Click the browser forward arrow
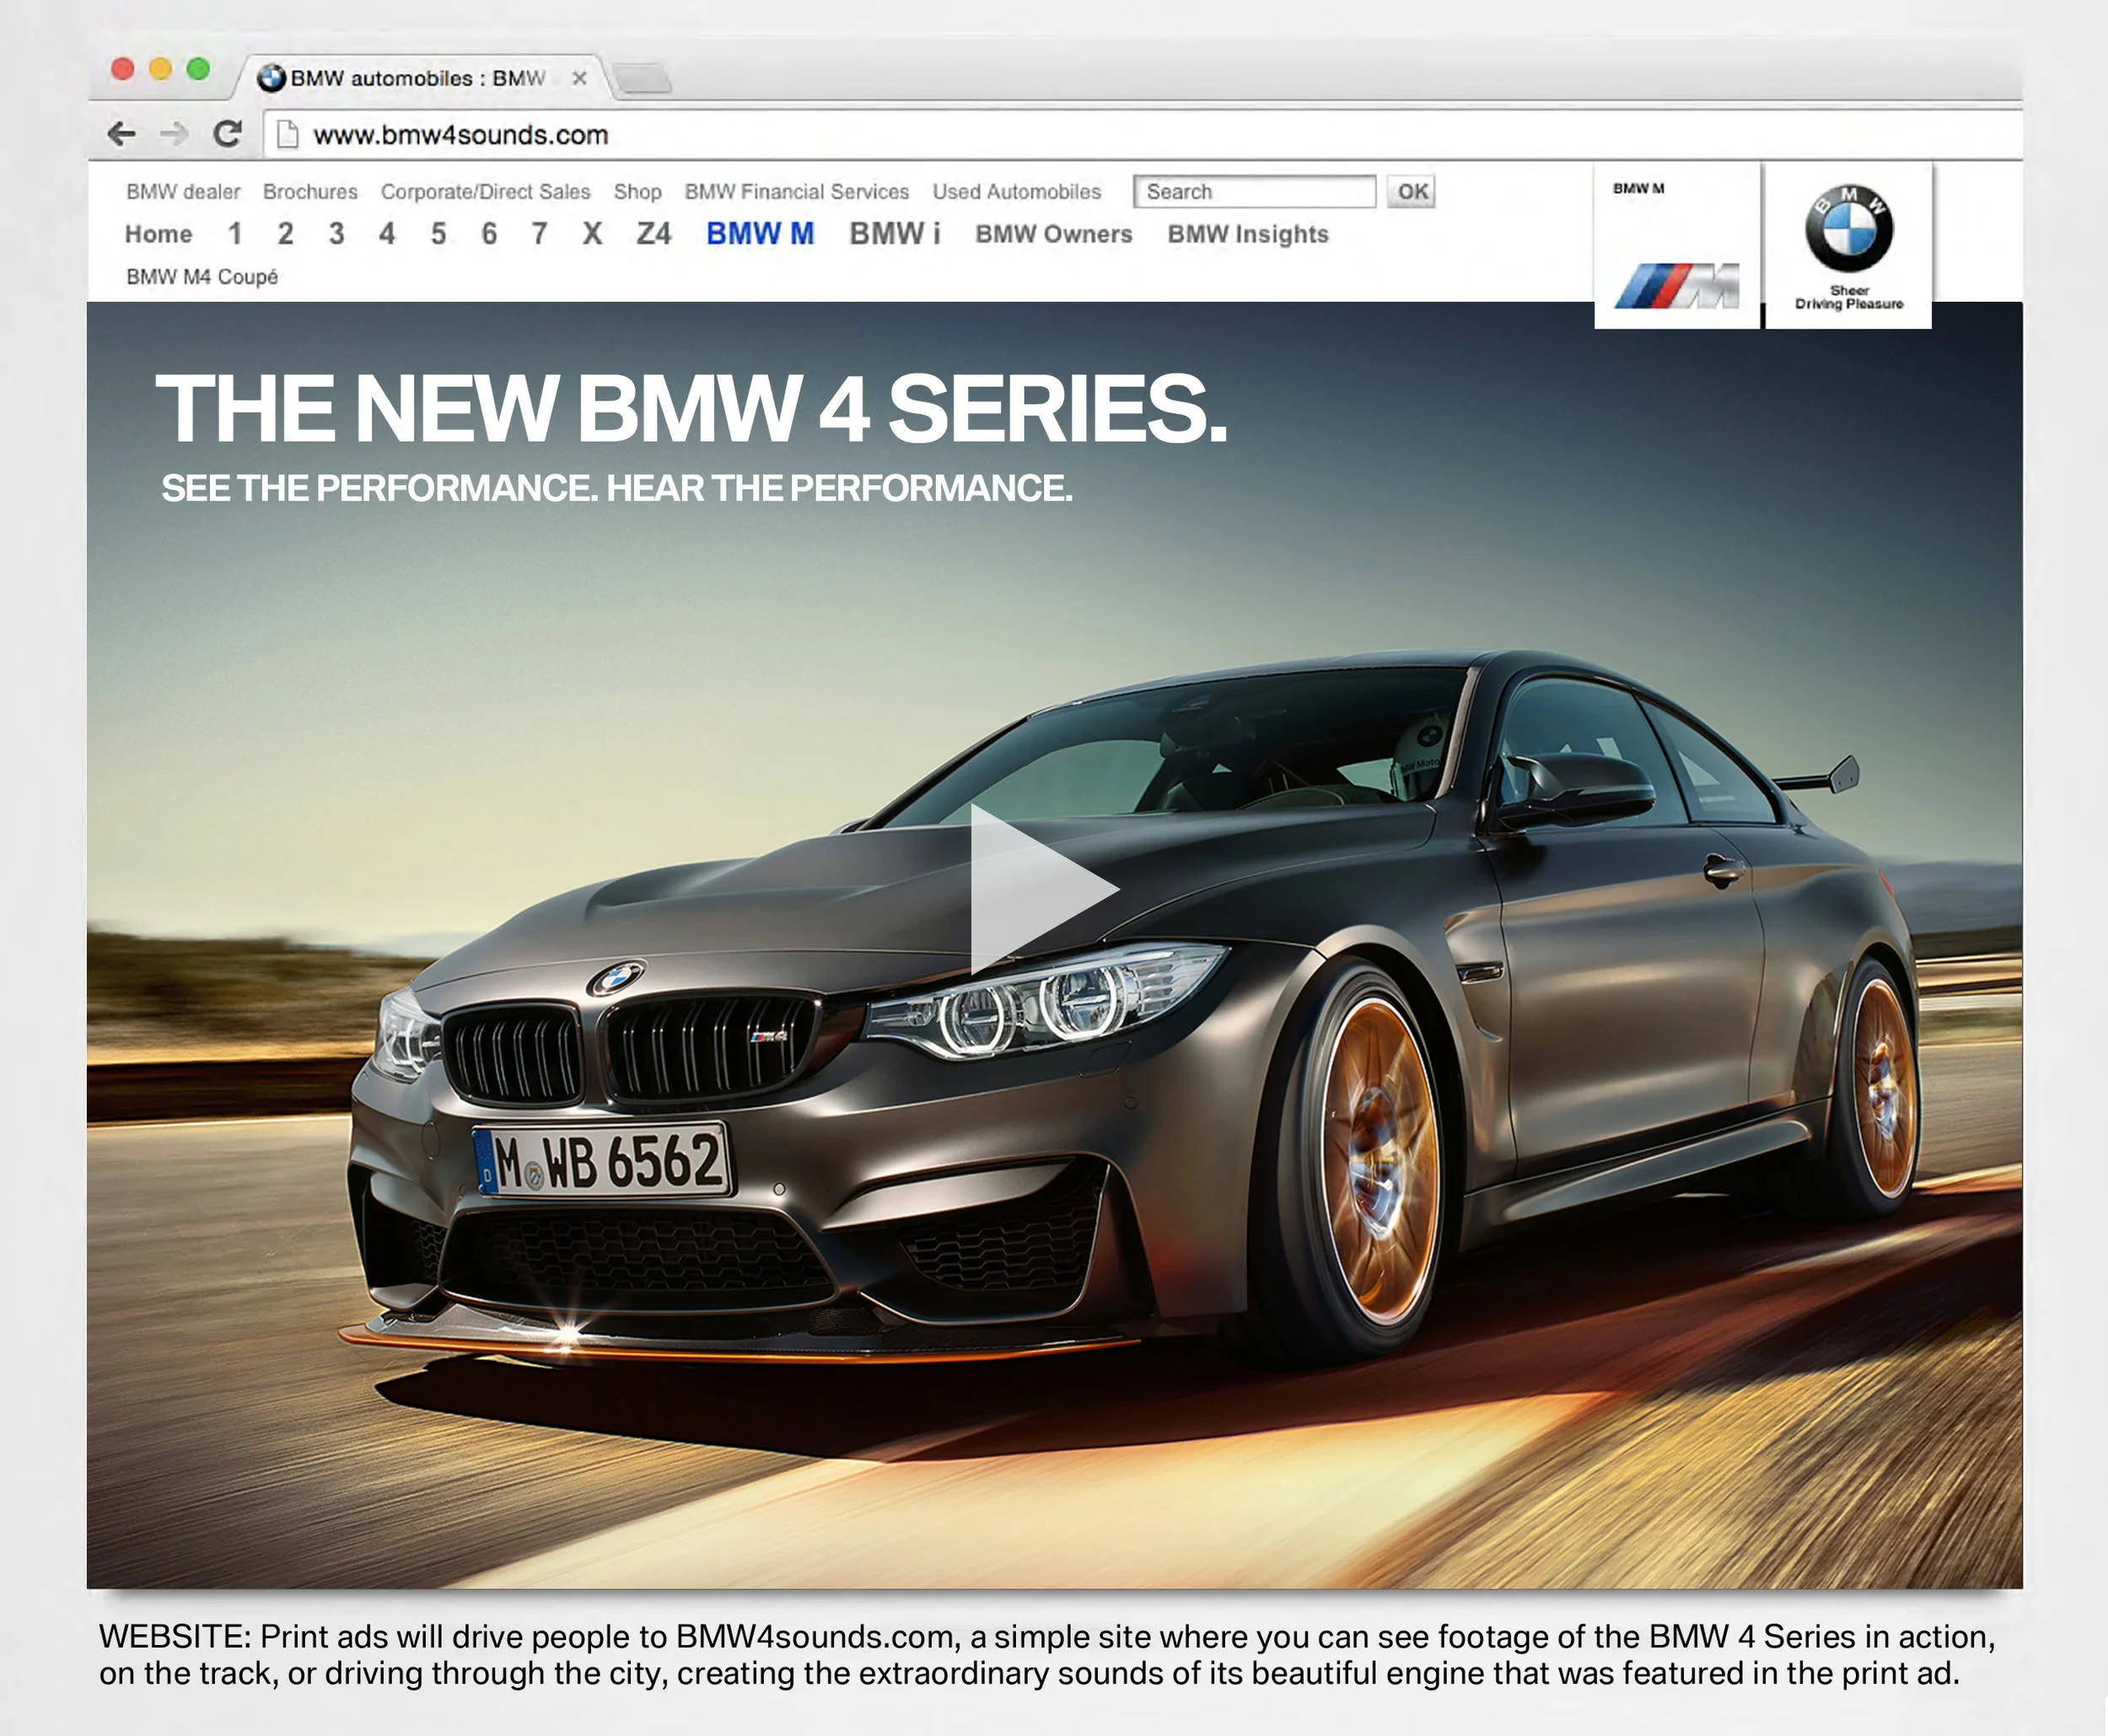Screen dimensions: 2108x1736 click(x=175, y=134)
